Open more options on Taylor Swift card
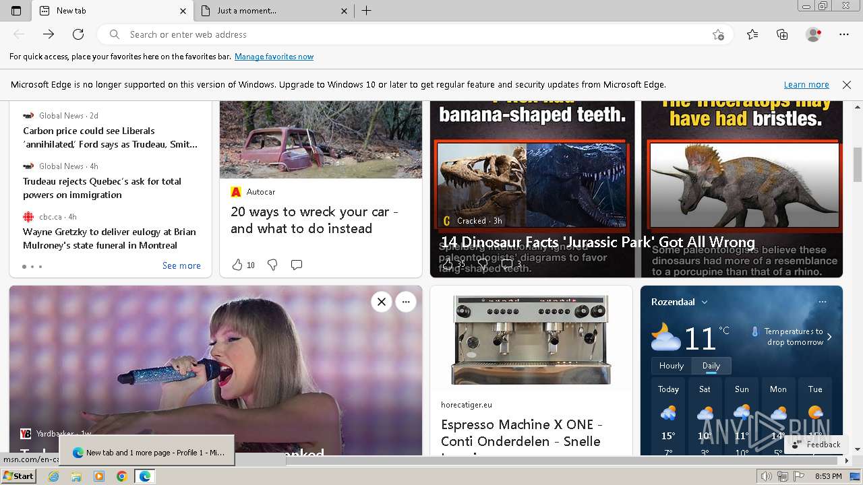The width and height of the screenshot is (863, 485). 406,302
